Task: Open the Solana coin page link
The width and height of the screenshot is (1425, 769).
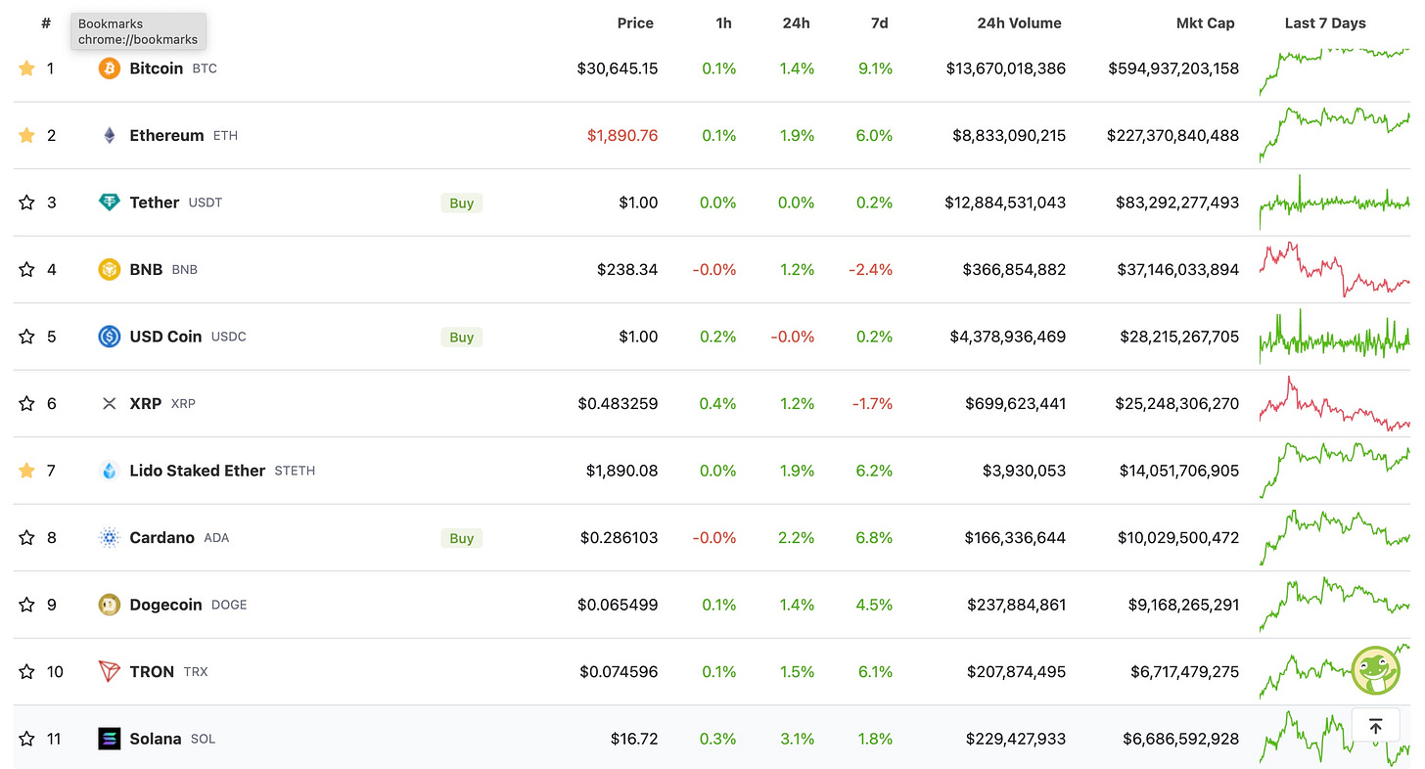Action: click(x=156, y=739)
